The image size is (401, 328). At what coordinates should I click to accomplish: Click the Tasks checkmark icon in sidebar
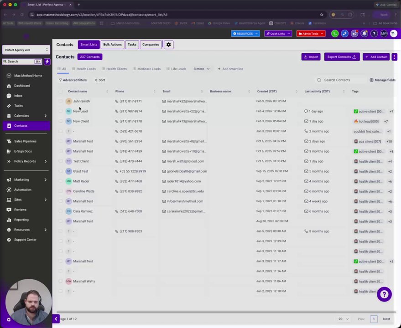9,106
